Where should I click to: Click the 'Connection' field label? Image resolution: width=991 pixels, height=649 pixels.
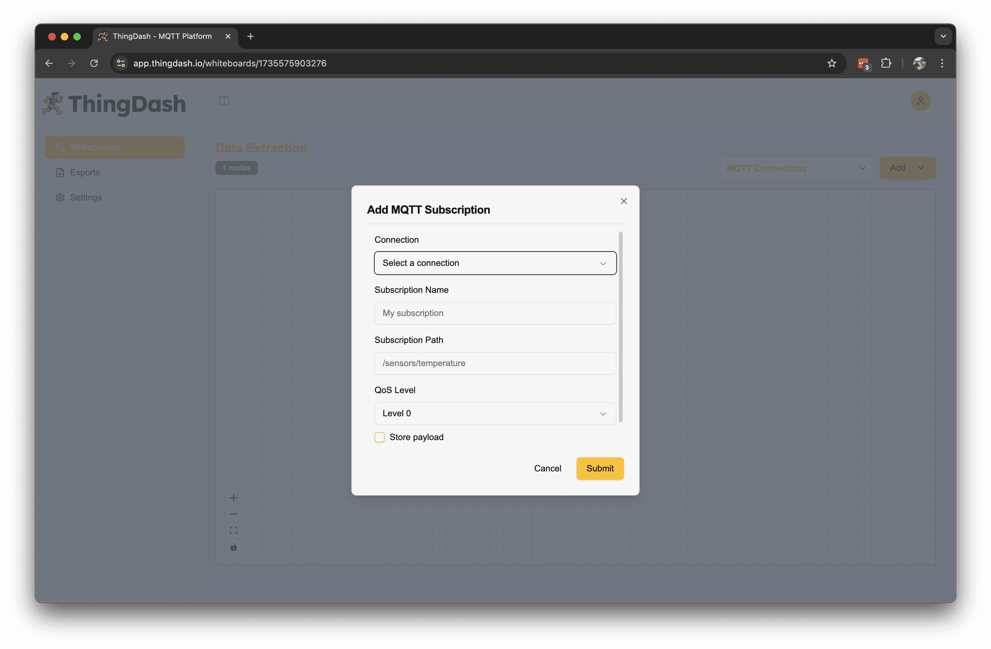pos(397,240)
